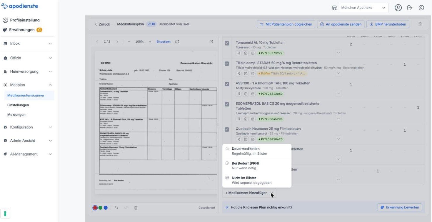Open Einstellungen under Medplan
This screenshot has width=432, height=222.
18,105
